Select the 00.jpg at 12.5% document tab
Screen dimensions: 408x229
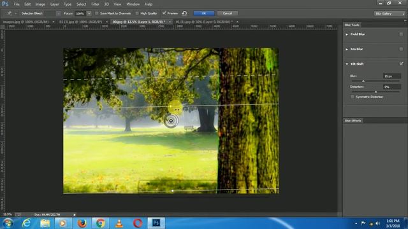click(x=139, y=22)
